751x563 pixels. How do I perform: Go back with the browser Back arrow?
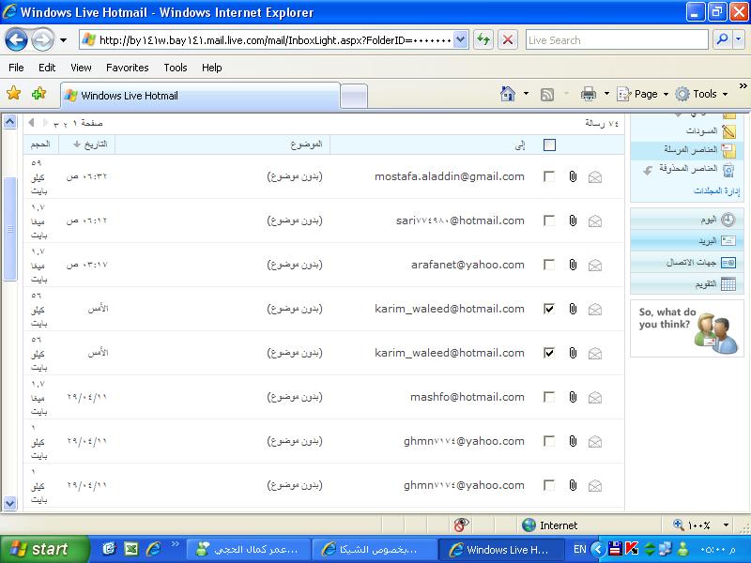16,39
